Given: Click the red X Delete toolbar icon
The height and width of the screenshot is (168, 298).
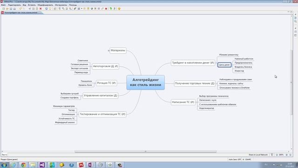Looking at the screenshot, I should pos(41,8).
